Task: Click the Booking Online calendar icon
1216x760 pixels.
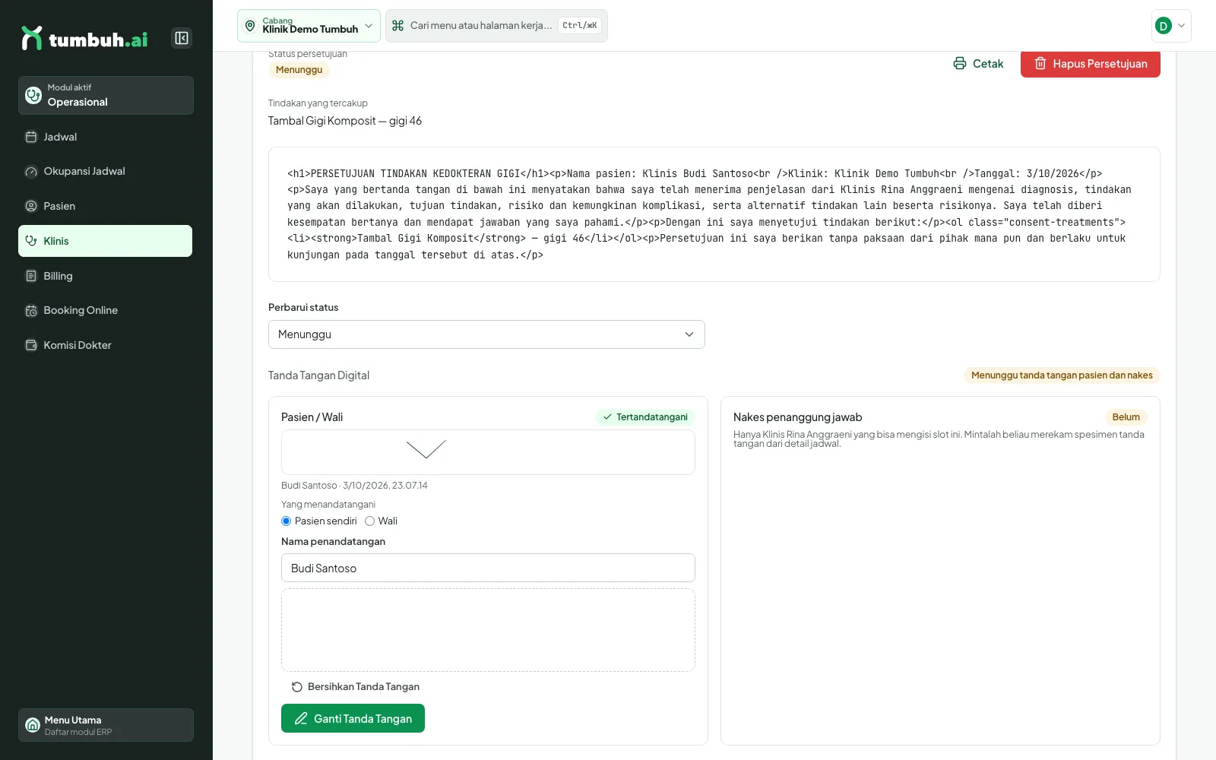Action: tap(31, 311)
